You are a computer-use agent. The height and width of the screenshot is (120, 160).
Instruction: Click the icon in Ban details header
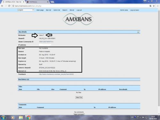pos(138,32)
